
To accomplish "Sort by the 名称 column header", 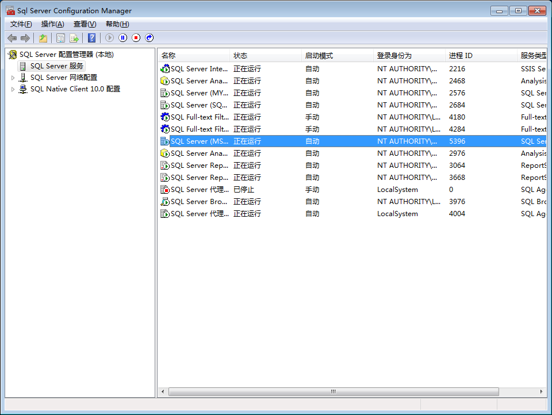I will (194, 56).
